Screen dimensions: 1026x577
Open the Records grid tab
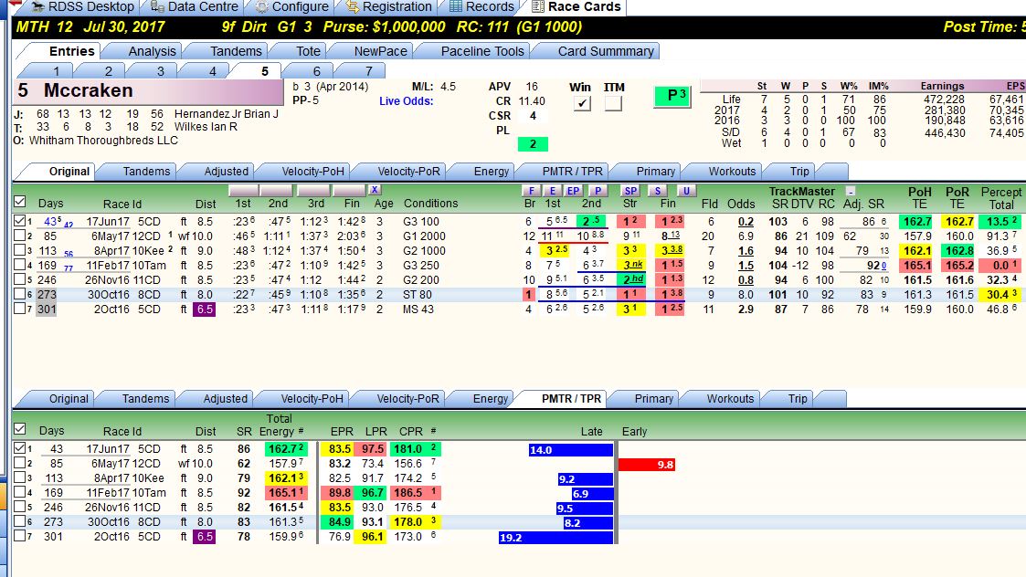(x=456, y=6)
